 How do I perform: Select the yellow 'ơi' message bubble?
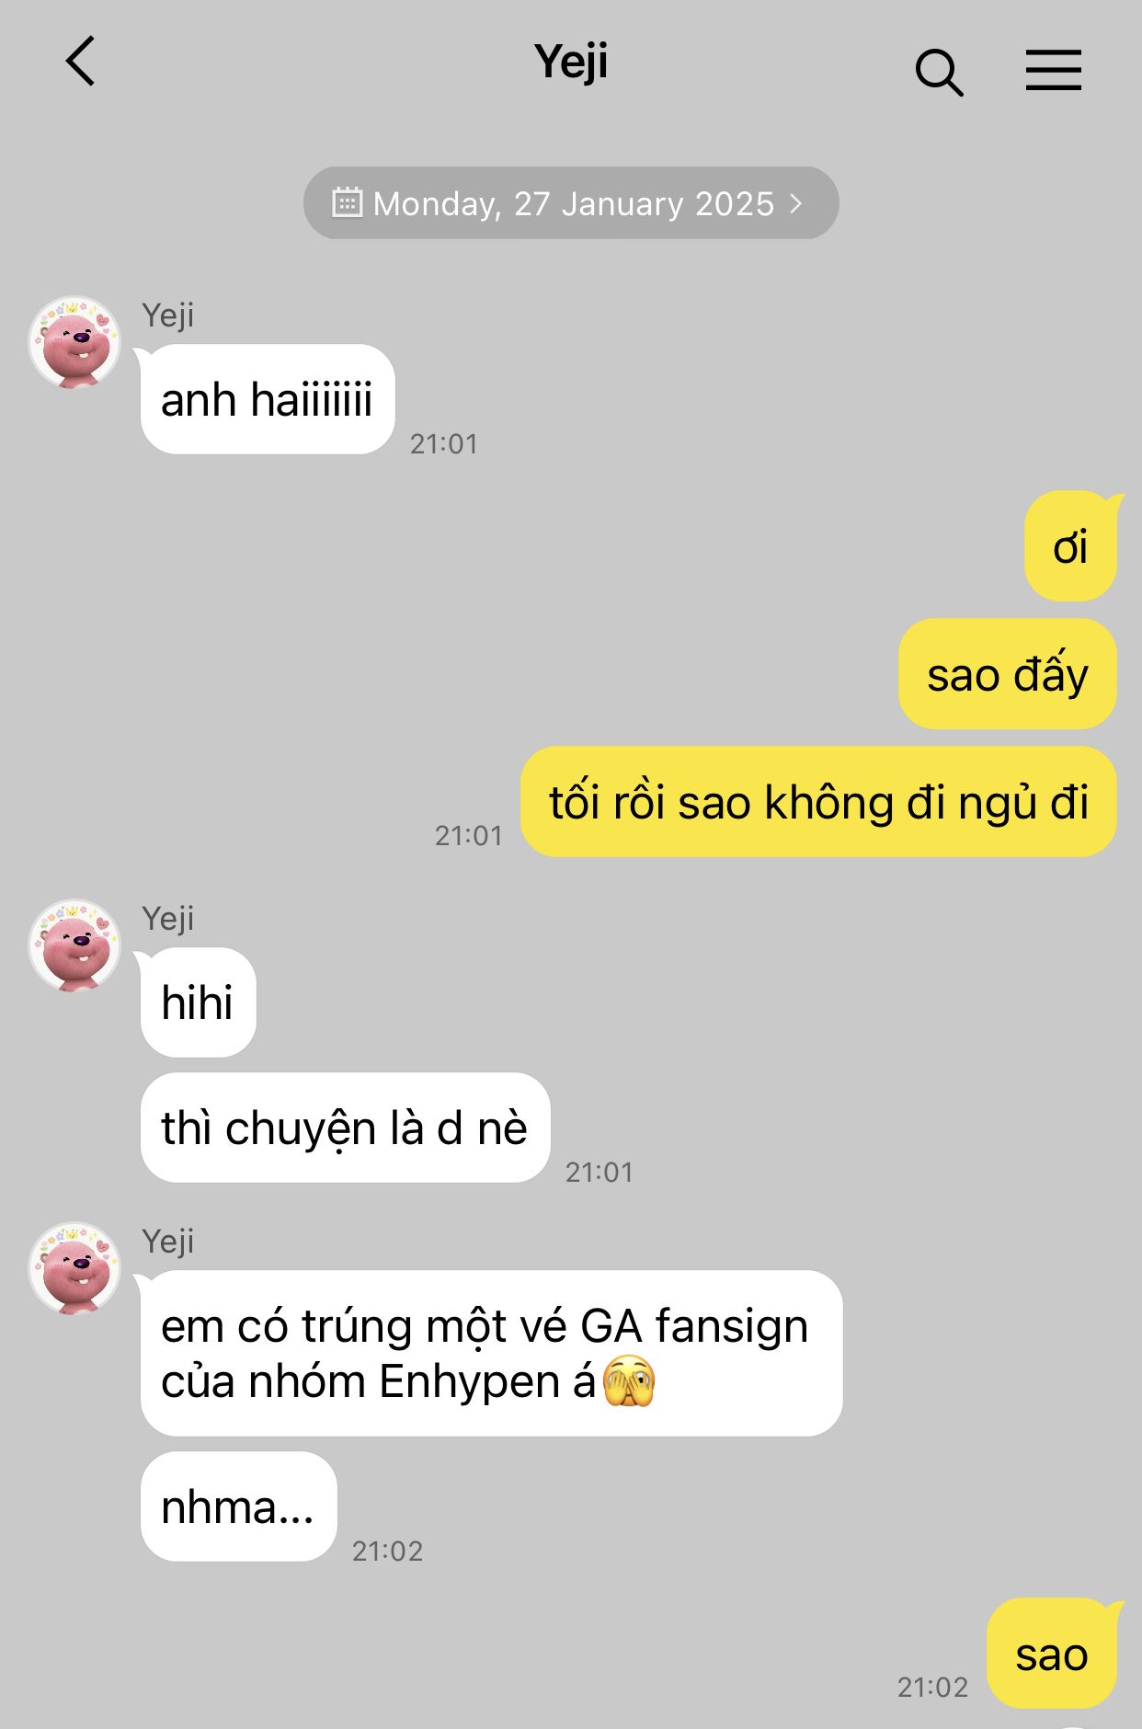[x=1070, y=546]
